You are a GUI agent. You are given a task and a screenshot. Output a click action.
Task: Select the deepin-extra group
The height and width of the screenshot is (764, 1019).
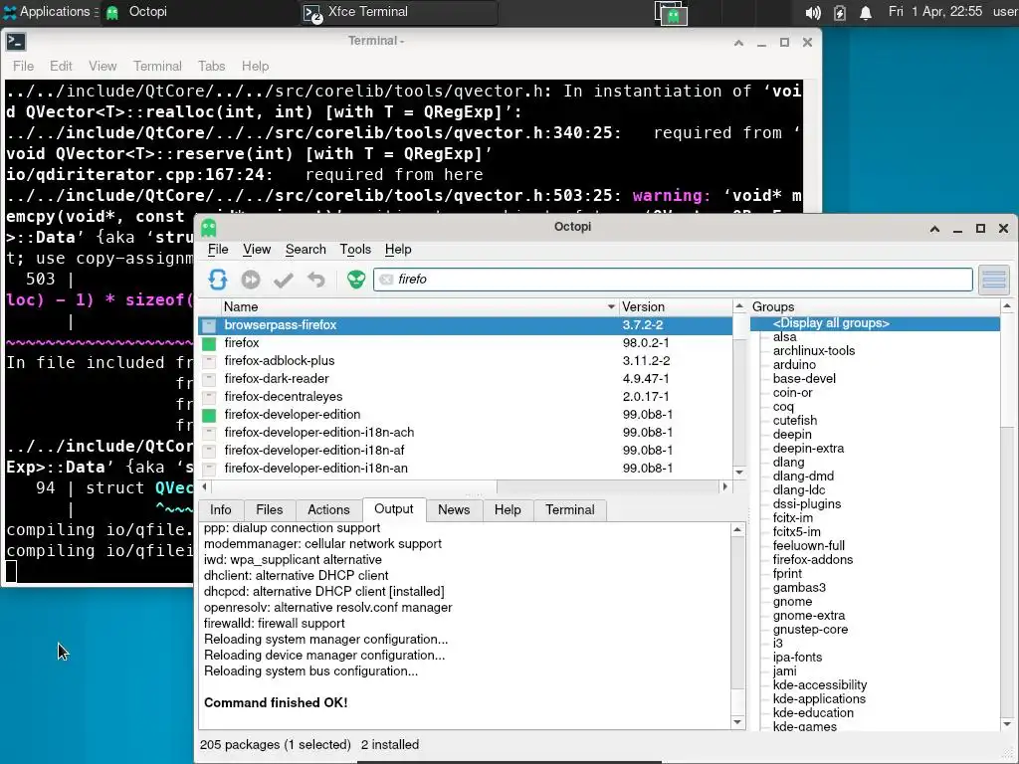point(808,449)
